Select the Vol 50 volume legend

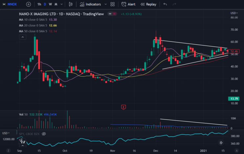point(23,115)
